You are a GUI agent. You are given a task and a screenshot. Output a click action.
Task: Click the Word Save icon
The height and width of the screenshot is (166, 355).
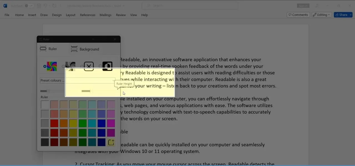pyautogui.click(x=39, y=6)
